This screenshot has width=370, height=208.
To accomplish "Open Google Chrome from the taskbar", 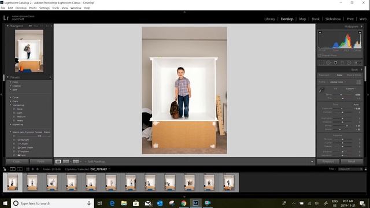I will (184, 203).
